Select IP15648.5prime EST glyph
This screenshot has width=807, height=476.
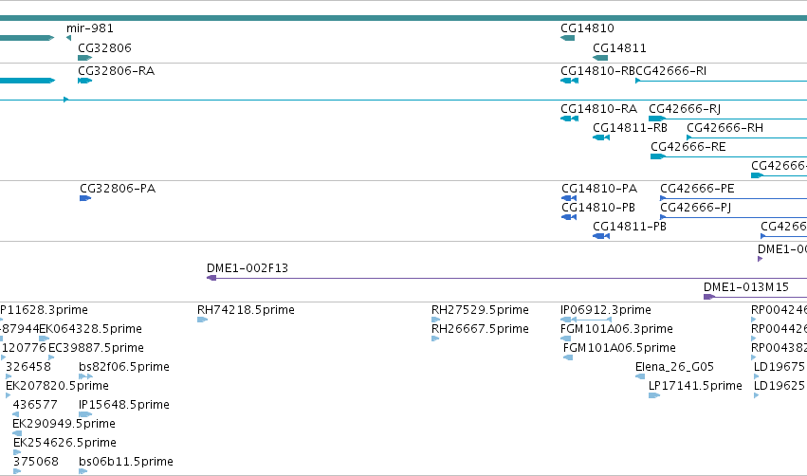pos(85,414)
